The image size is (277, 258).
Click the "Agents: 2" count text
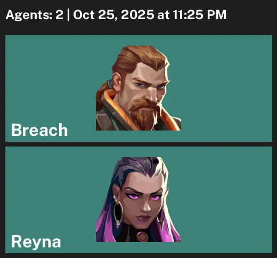[x=35, y=14]
